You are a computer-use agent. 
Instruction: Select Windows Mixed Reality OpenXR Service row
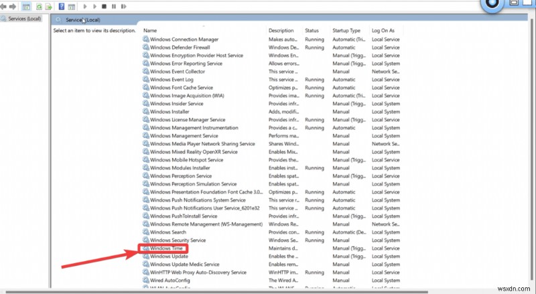coord(194,152)
